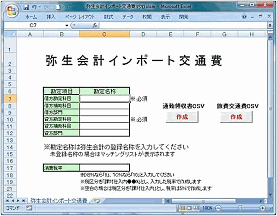Image resolution: width=277 pixels, height=216 pixels.
Task: Select the 消費税率 label cell
Action: (x=61, y=167)
